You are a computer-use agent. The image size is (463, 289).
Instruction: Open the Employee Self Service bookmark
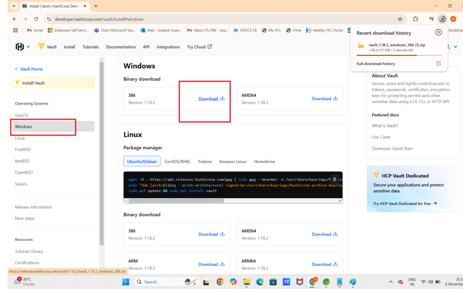click(68, 30)
